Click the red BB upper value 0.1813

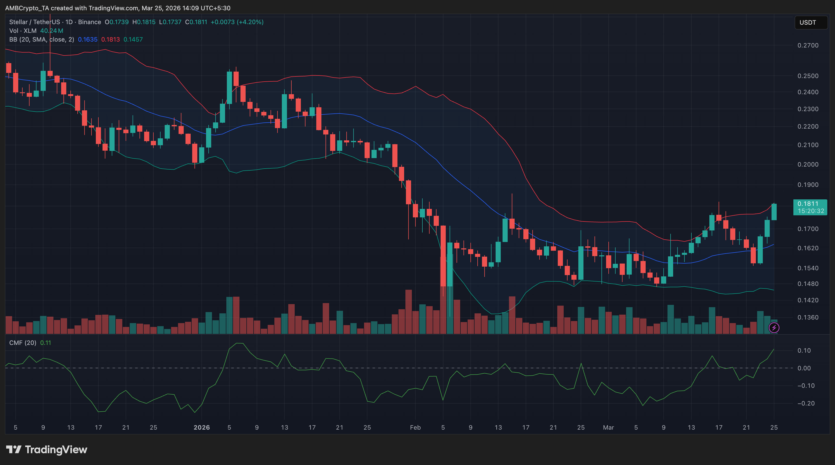click(x=110, y=40)
